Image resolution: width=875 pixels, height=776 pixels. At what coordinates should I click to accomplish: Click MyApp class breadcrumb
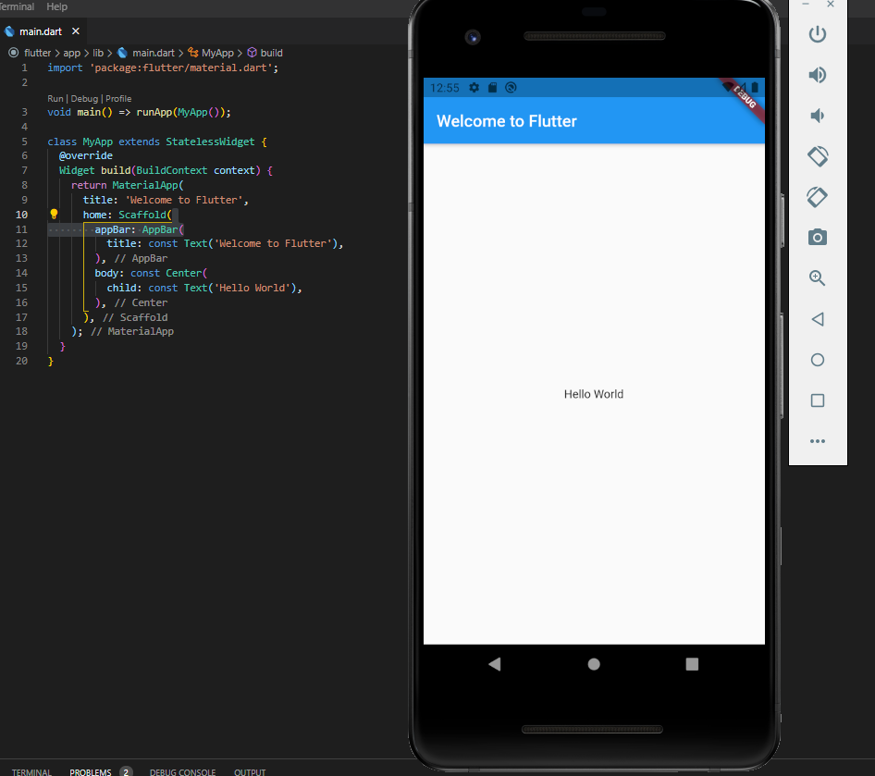coord(217,53)
